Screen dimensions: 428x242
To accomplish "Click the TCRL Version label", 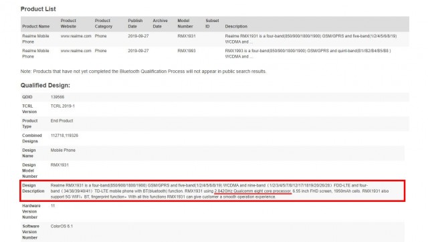I will coord(29,109).
